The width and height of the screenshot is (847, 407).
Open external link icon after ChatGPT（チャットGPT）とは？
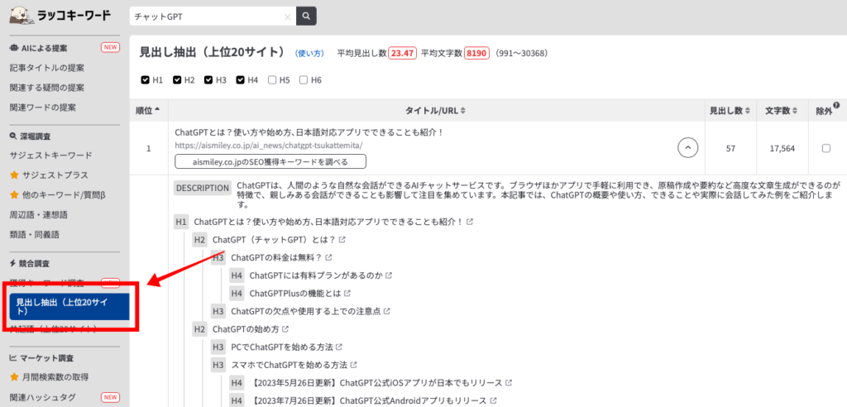(342, 239)
